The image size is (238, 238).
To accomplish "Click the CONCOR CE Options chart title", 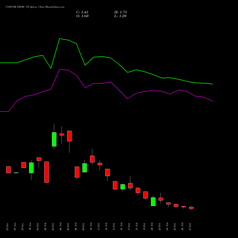I will (35, 7).
